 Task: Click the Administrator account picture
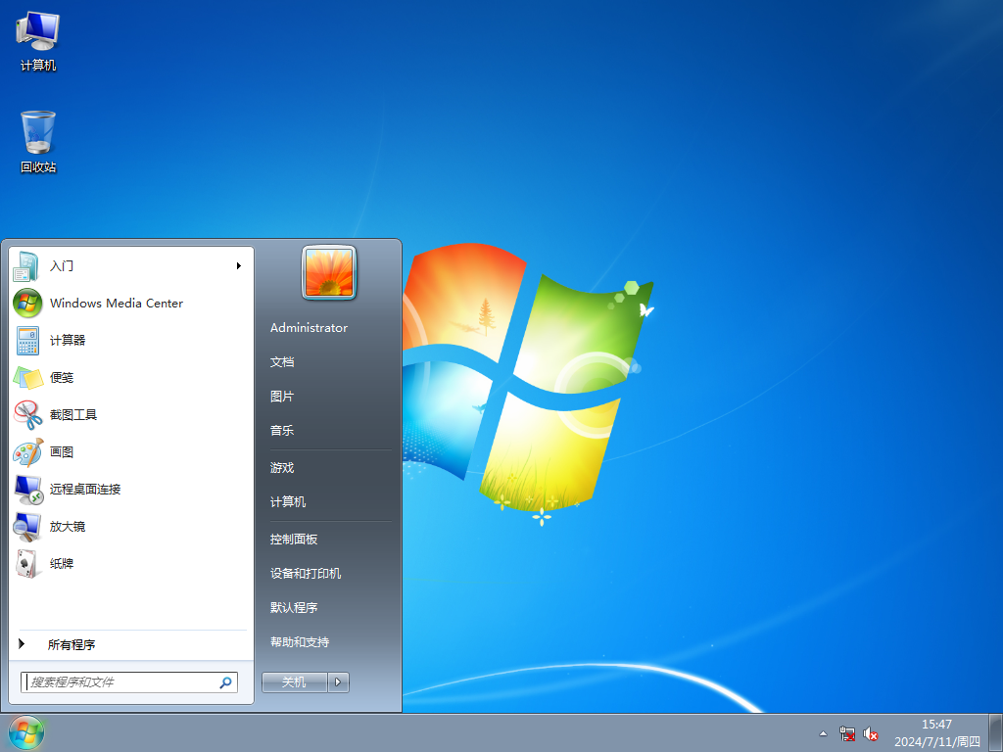pyautogui.click(x=328, y=272)
